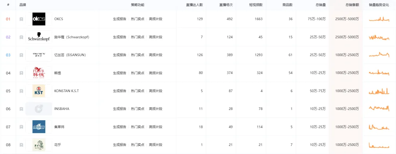View hot selling points for OKCS
Viewport: 396px width, 154px height.
click(137, 19)
